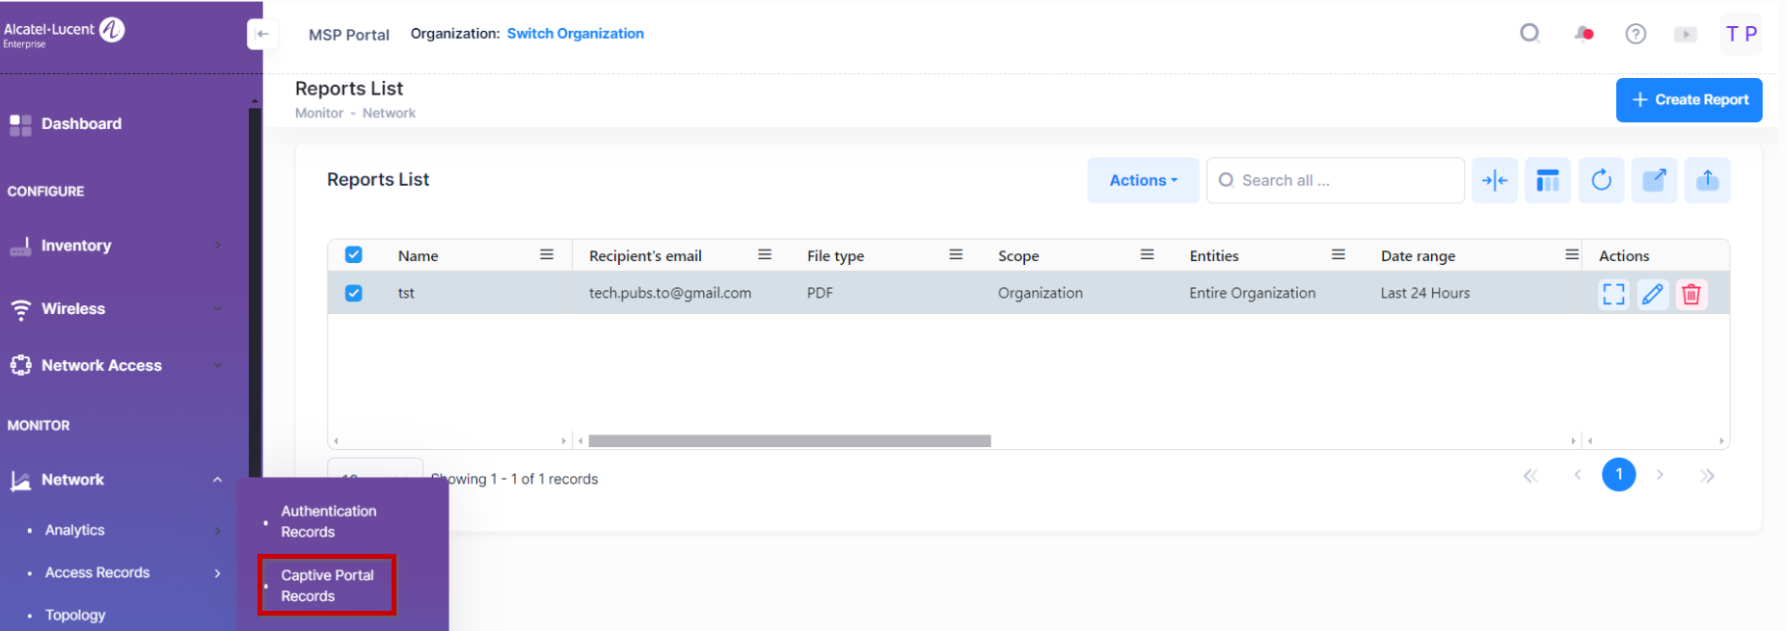Click the refresh icon in reports toolbar

pyautogui.click(x=1601, y=180)
